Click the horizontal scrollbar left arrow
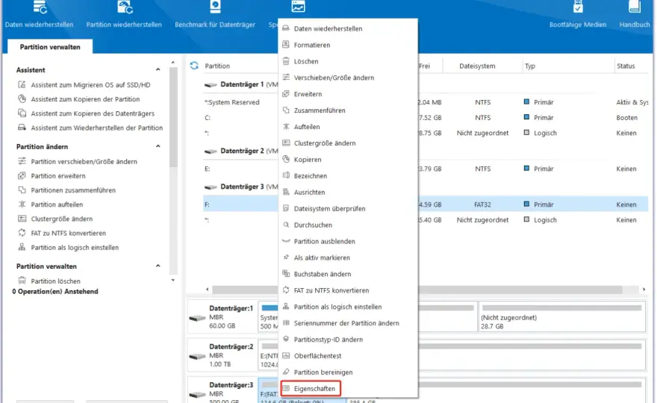 pyautogui.click(x=207, y=290)
